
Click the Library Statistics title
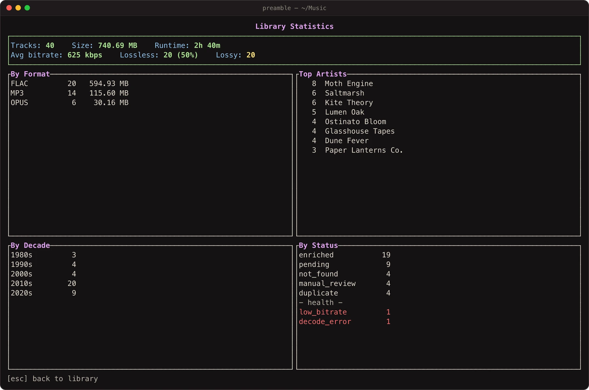tap(294, 27)
